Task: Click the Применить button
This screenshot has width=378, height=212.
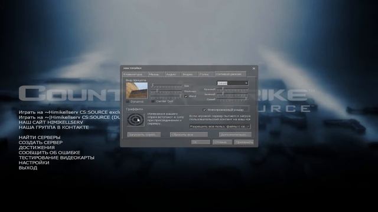Action: coord(244,143)
